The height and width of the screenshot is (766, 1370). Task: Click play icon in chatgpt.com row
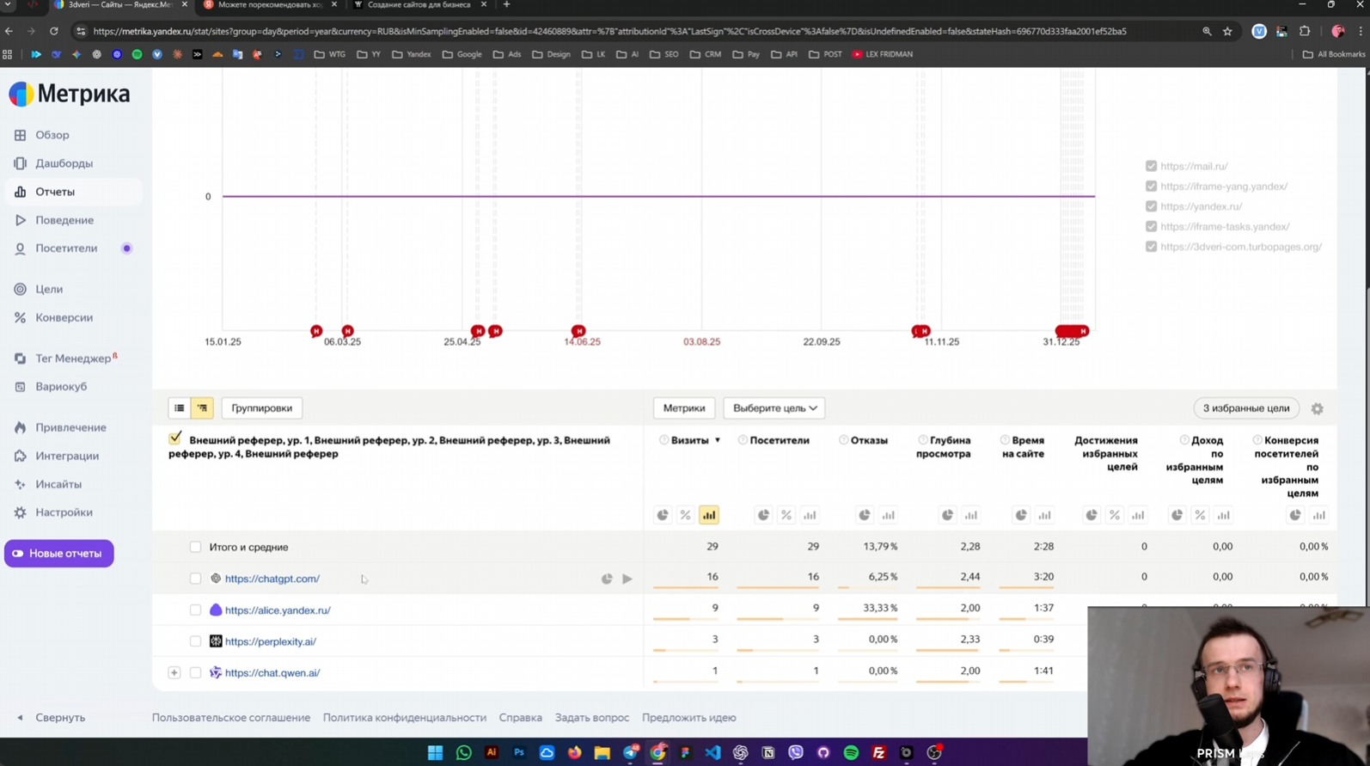point(627,579)
